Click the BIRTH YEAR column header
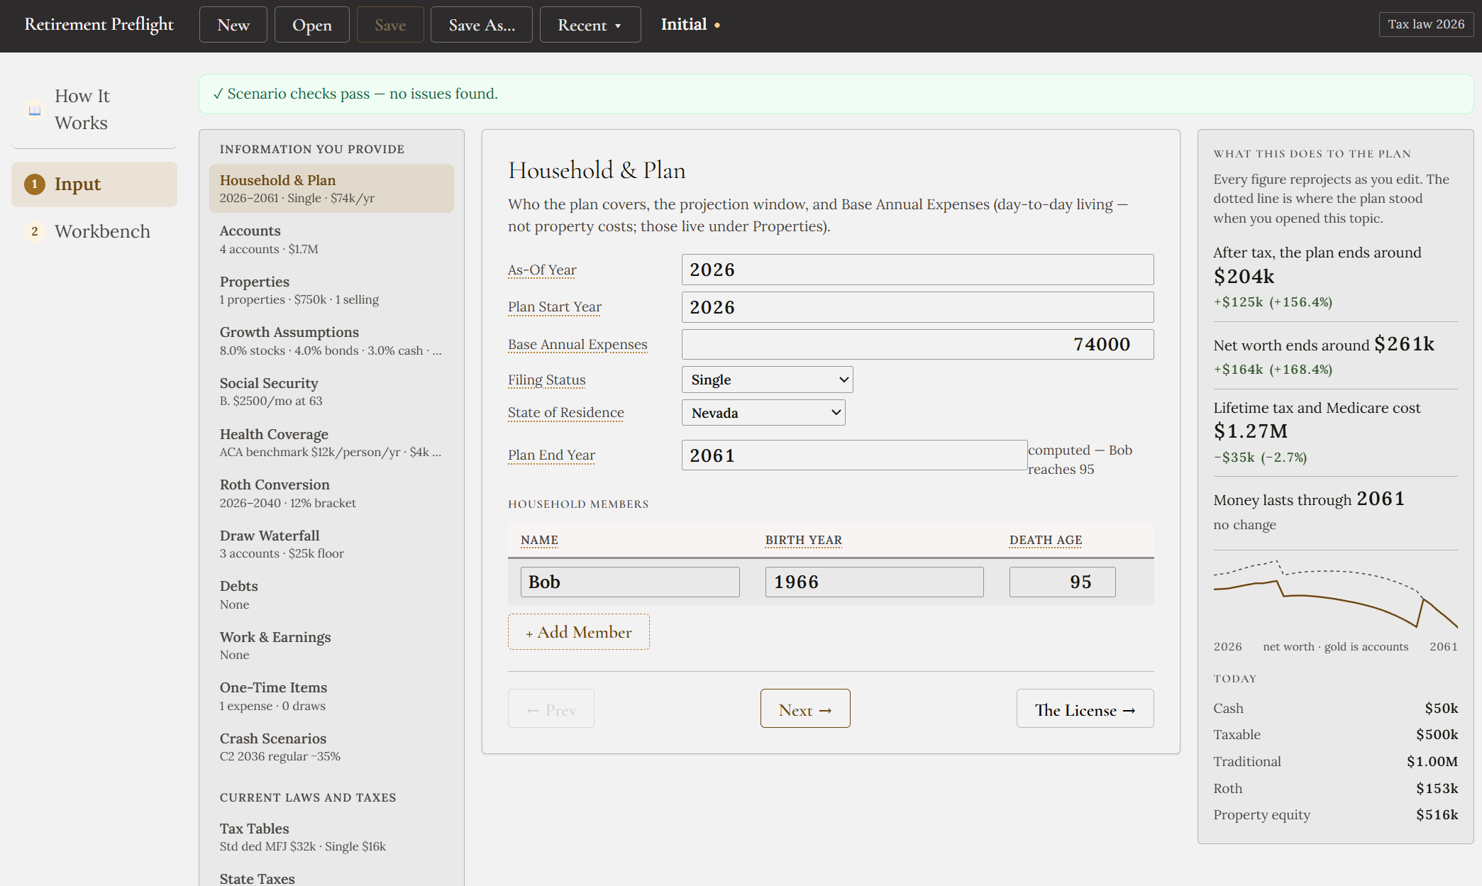The image size is (1482, 886). [x=803, y=540]
